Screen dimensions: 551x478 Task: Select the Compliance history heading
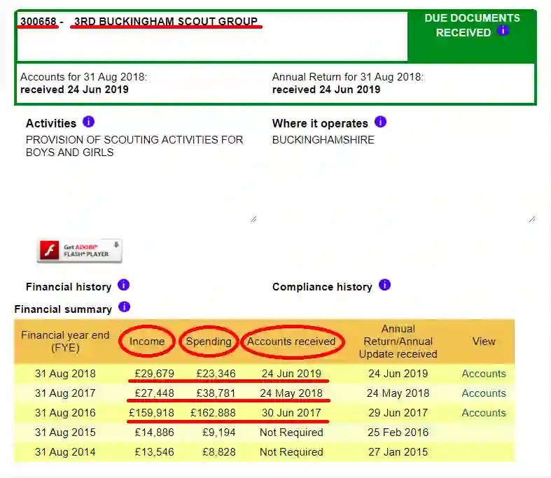tap(322, 287)
